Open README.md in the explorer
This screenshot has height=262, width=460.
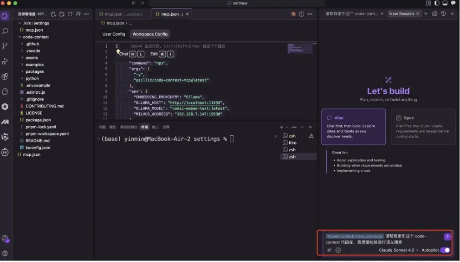37,141
